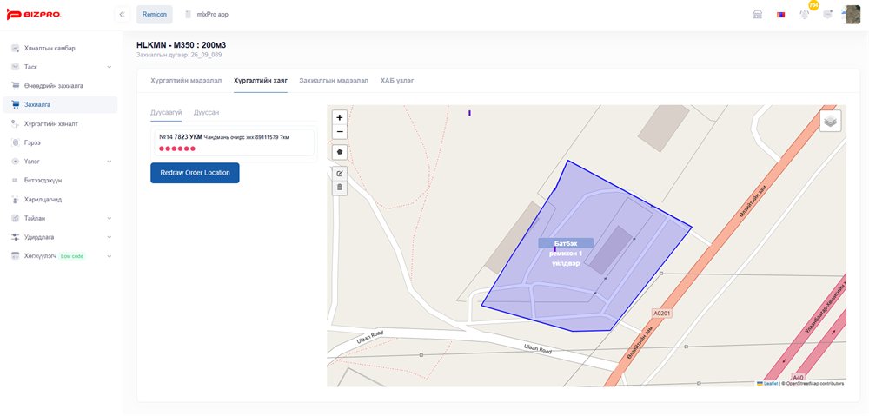
Task: Open the mixPro app tab
Action: click(207, 15)
